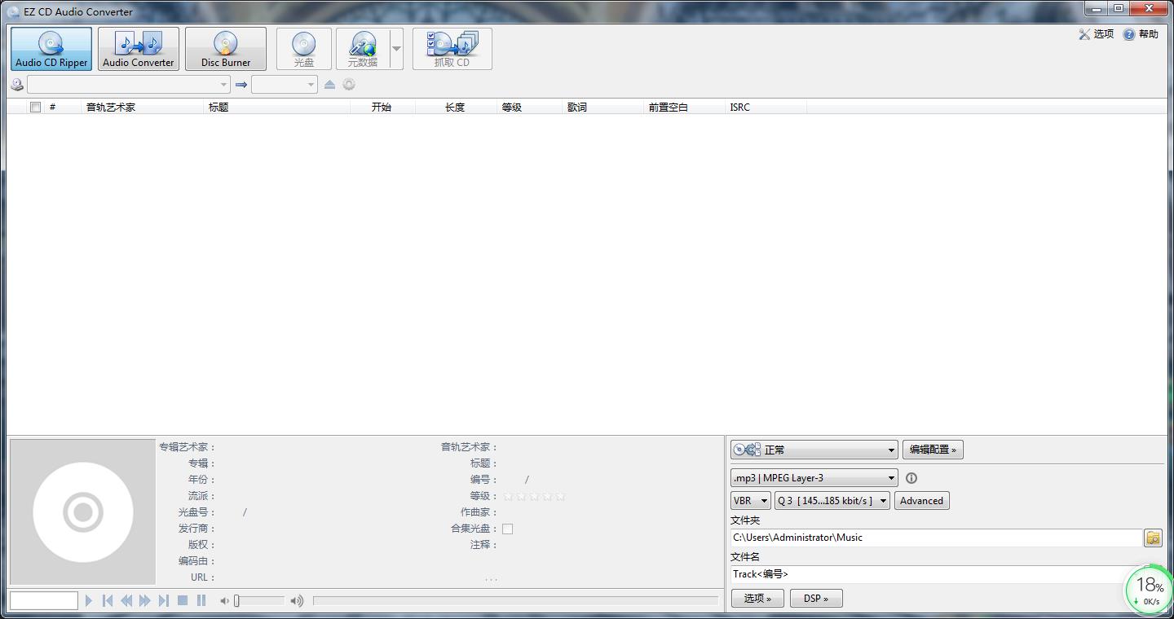The width and height of the screenshot is (1174, 619).
Task: Click the 前置空白 column header
Action: 685,107
